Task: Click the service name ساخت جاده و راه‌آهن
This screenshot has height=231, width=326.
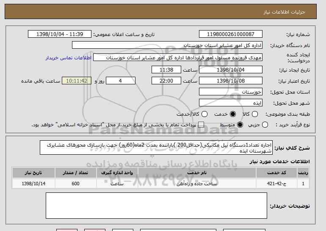Action: 197,184
